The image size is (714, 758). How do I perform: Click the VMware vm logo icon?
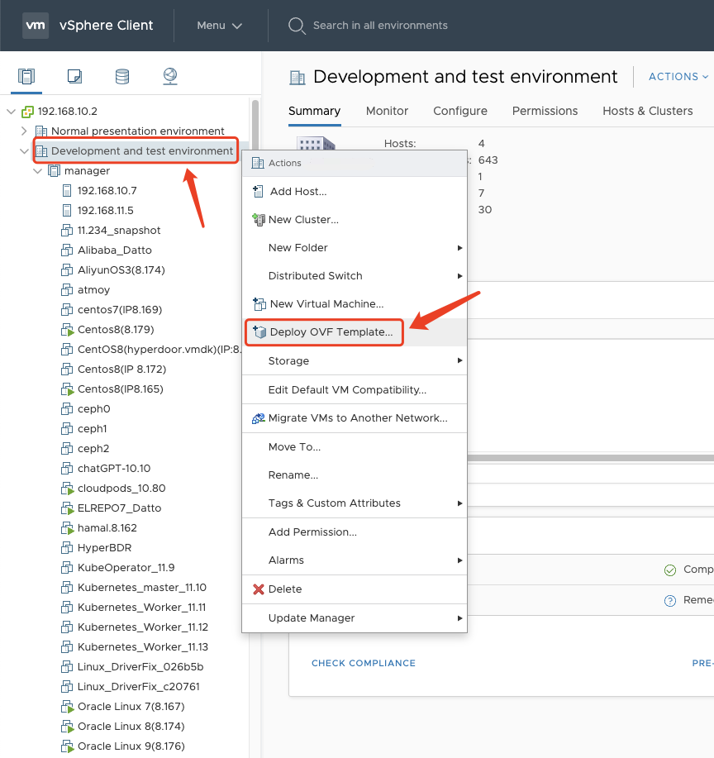36,25
